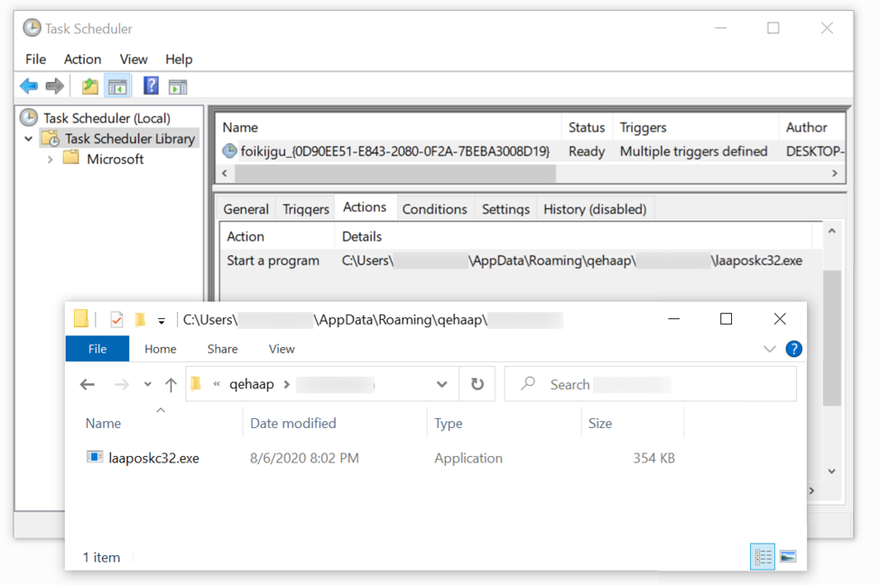Screen dimensions: 880x585
Task: Open the Home ribbon tab in Explorer
Action: tap(161, 349)
